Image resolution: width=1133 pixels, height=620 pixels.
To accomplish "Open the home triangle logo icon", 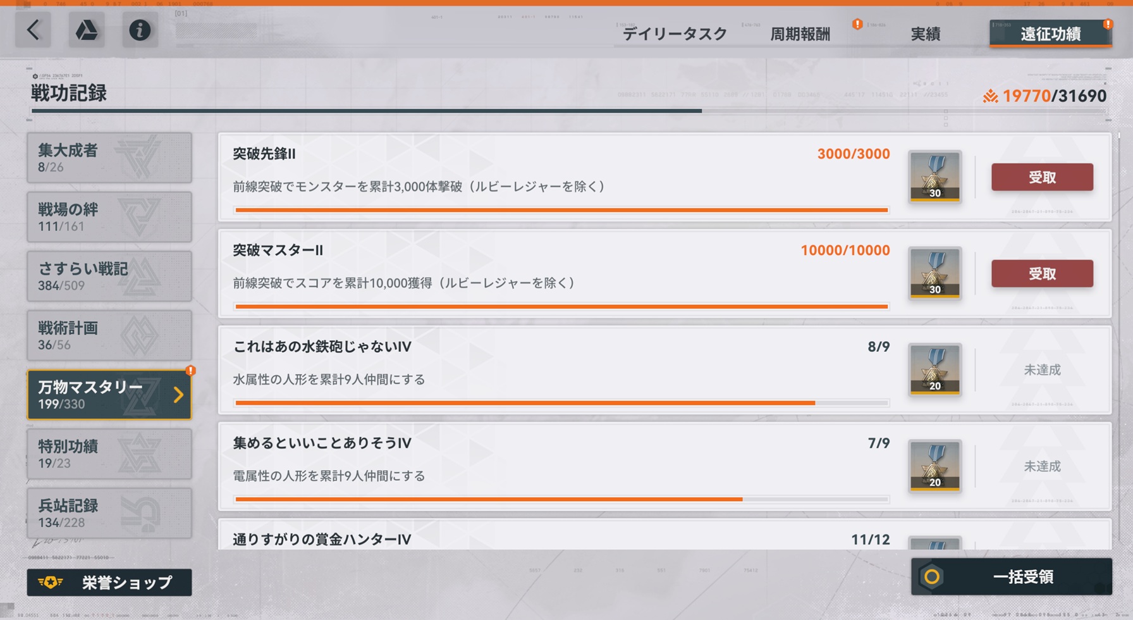I will point(87,30).
